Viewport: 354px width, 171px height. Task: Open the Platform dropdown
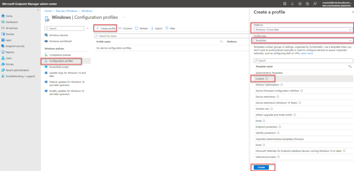point(303,30)
